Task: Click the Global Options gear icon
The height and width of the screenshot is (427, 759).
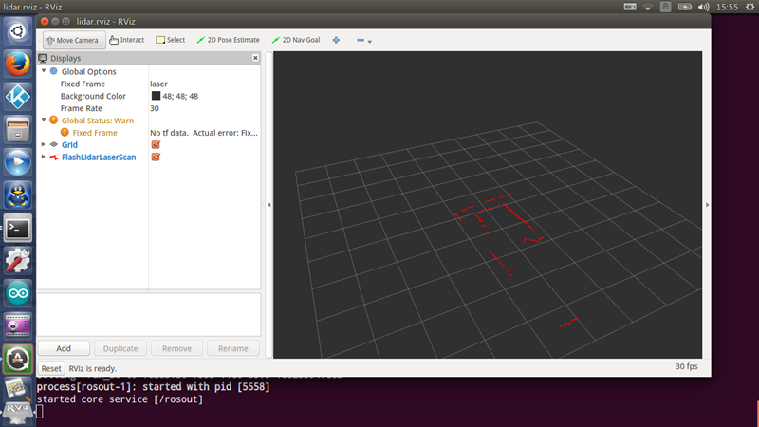Action: (54, 71)
